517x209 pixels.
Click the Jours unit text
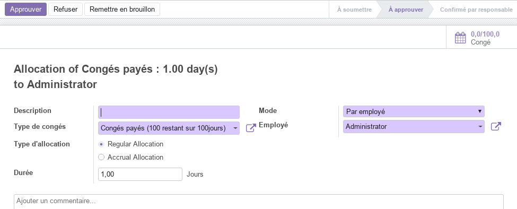[x=195, y=174]
